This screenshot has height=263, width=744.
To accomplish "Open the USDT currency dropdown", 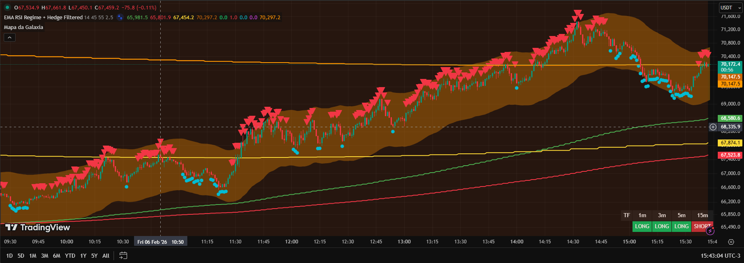I will 730,8.
